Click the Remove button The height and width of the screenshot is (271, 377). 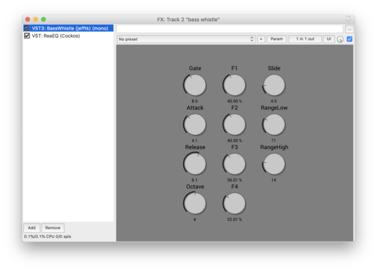[x=53, y=228]
